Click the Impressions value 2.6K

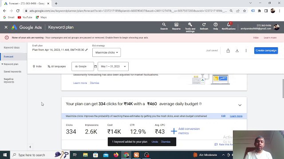tap(91, 132)
